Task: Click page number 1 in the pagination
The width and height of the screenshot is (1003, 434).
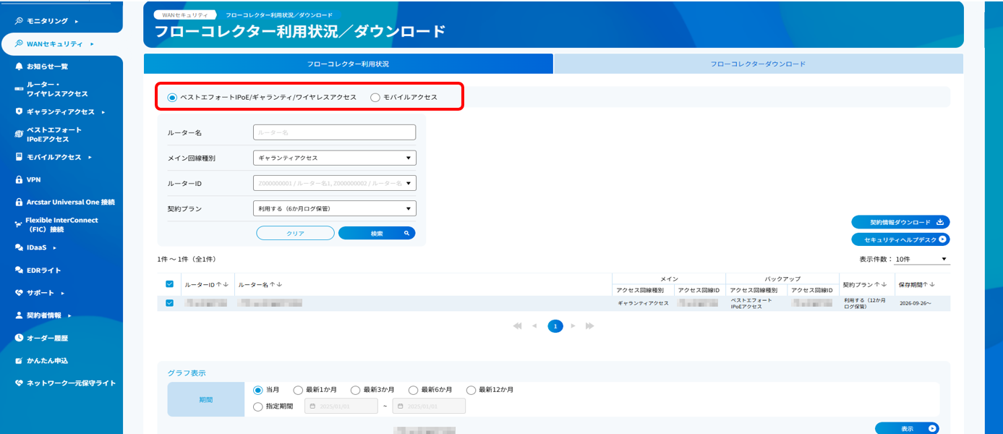Action: pos(555,326)
